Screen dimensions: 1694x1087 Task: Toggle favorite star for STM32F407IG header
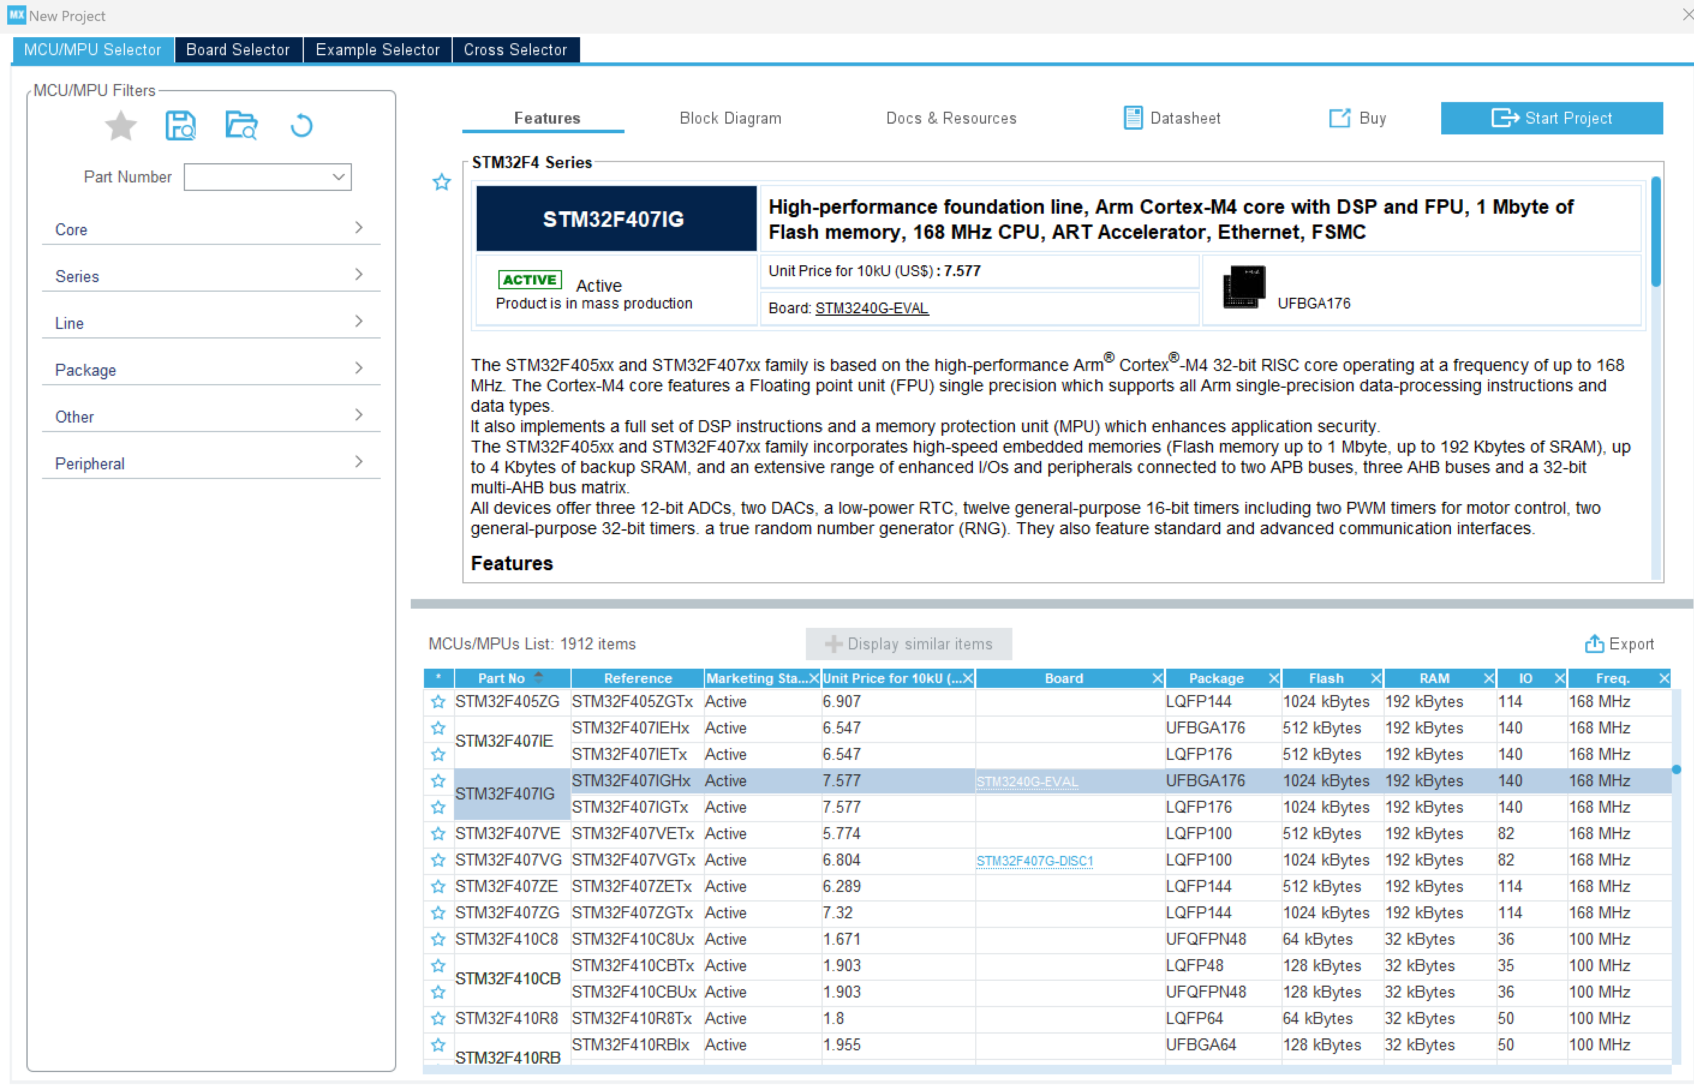click(442, 183)
